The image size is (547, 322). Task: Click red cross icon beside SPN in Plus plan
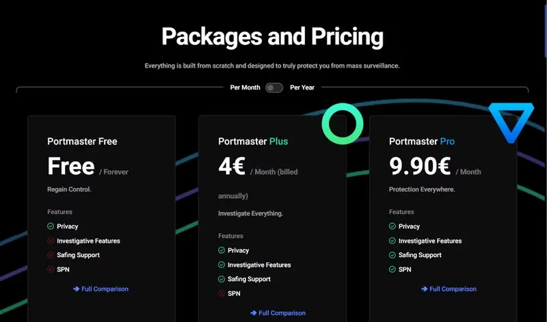point(222,293)
